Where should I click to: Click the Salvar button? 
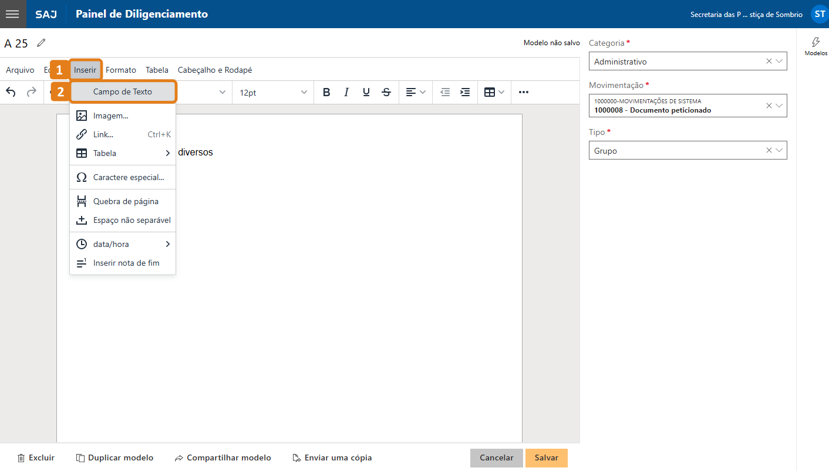pos(546,458)
